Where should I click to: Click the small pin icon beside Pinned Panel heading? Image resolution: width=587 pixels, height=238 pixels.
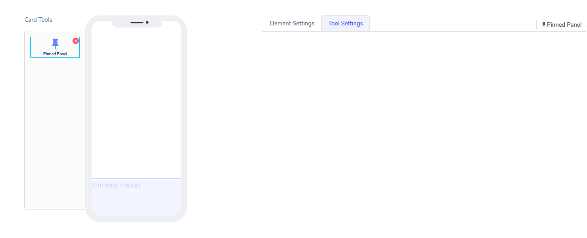coord(544,25)
